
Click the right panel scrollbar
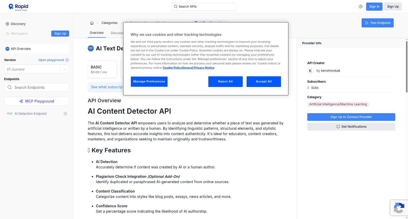[x=406, y=67]
